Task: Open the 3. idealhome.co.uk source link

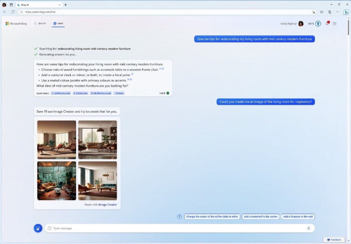Action: click(101, 93)
